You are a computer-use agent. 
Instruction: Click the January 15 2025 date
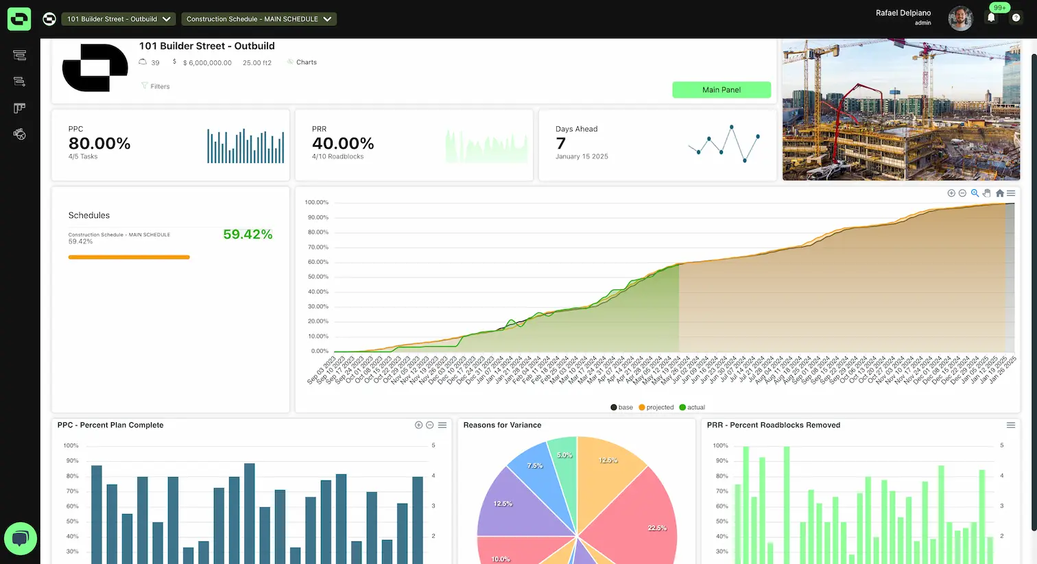(x=582, y=156)
